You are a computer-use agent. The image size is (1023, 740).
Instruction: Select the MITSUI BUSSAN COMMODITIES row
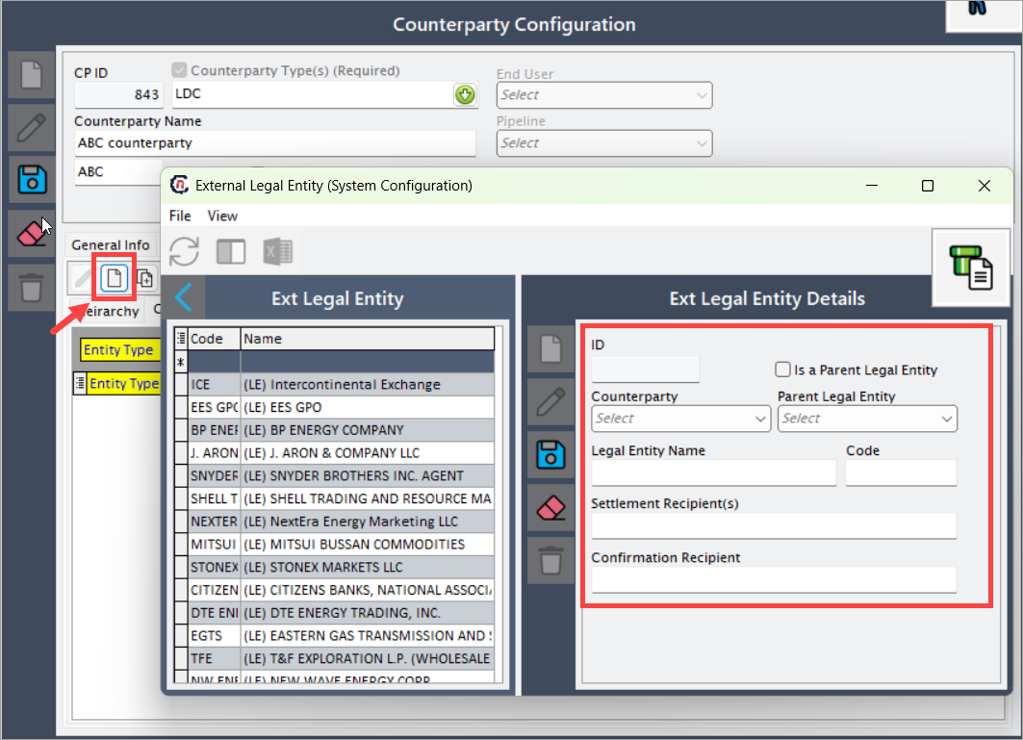click(x=334, y=545)
